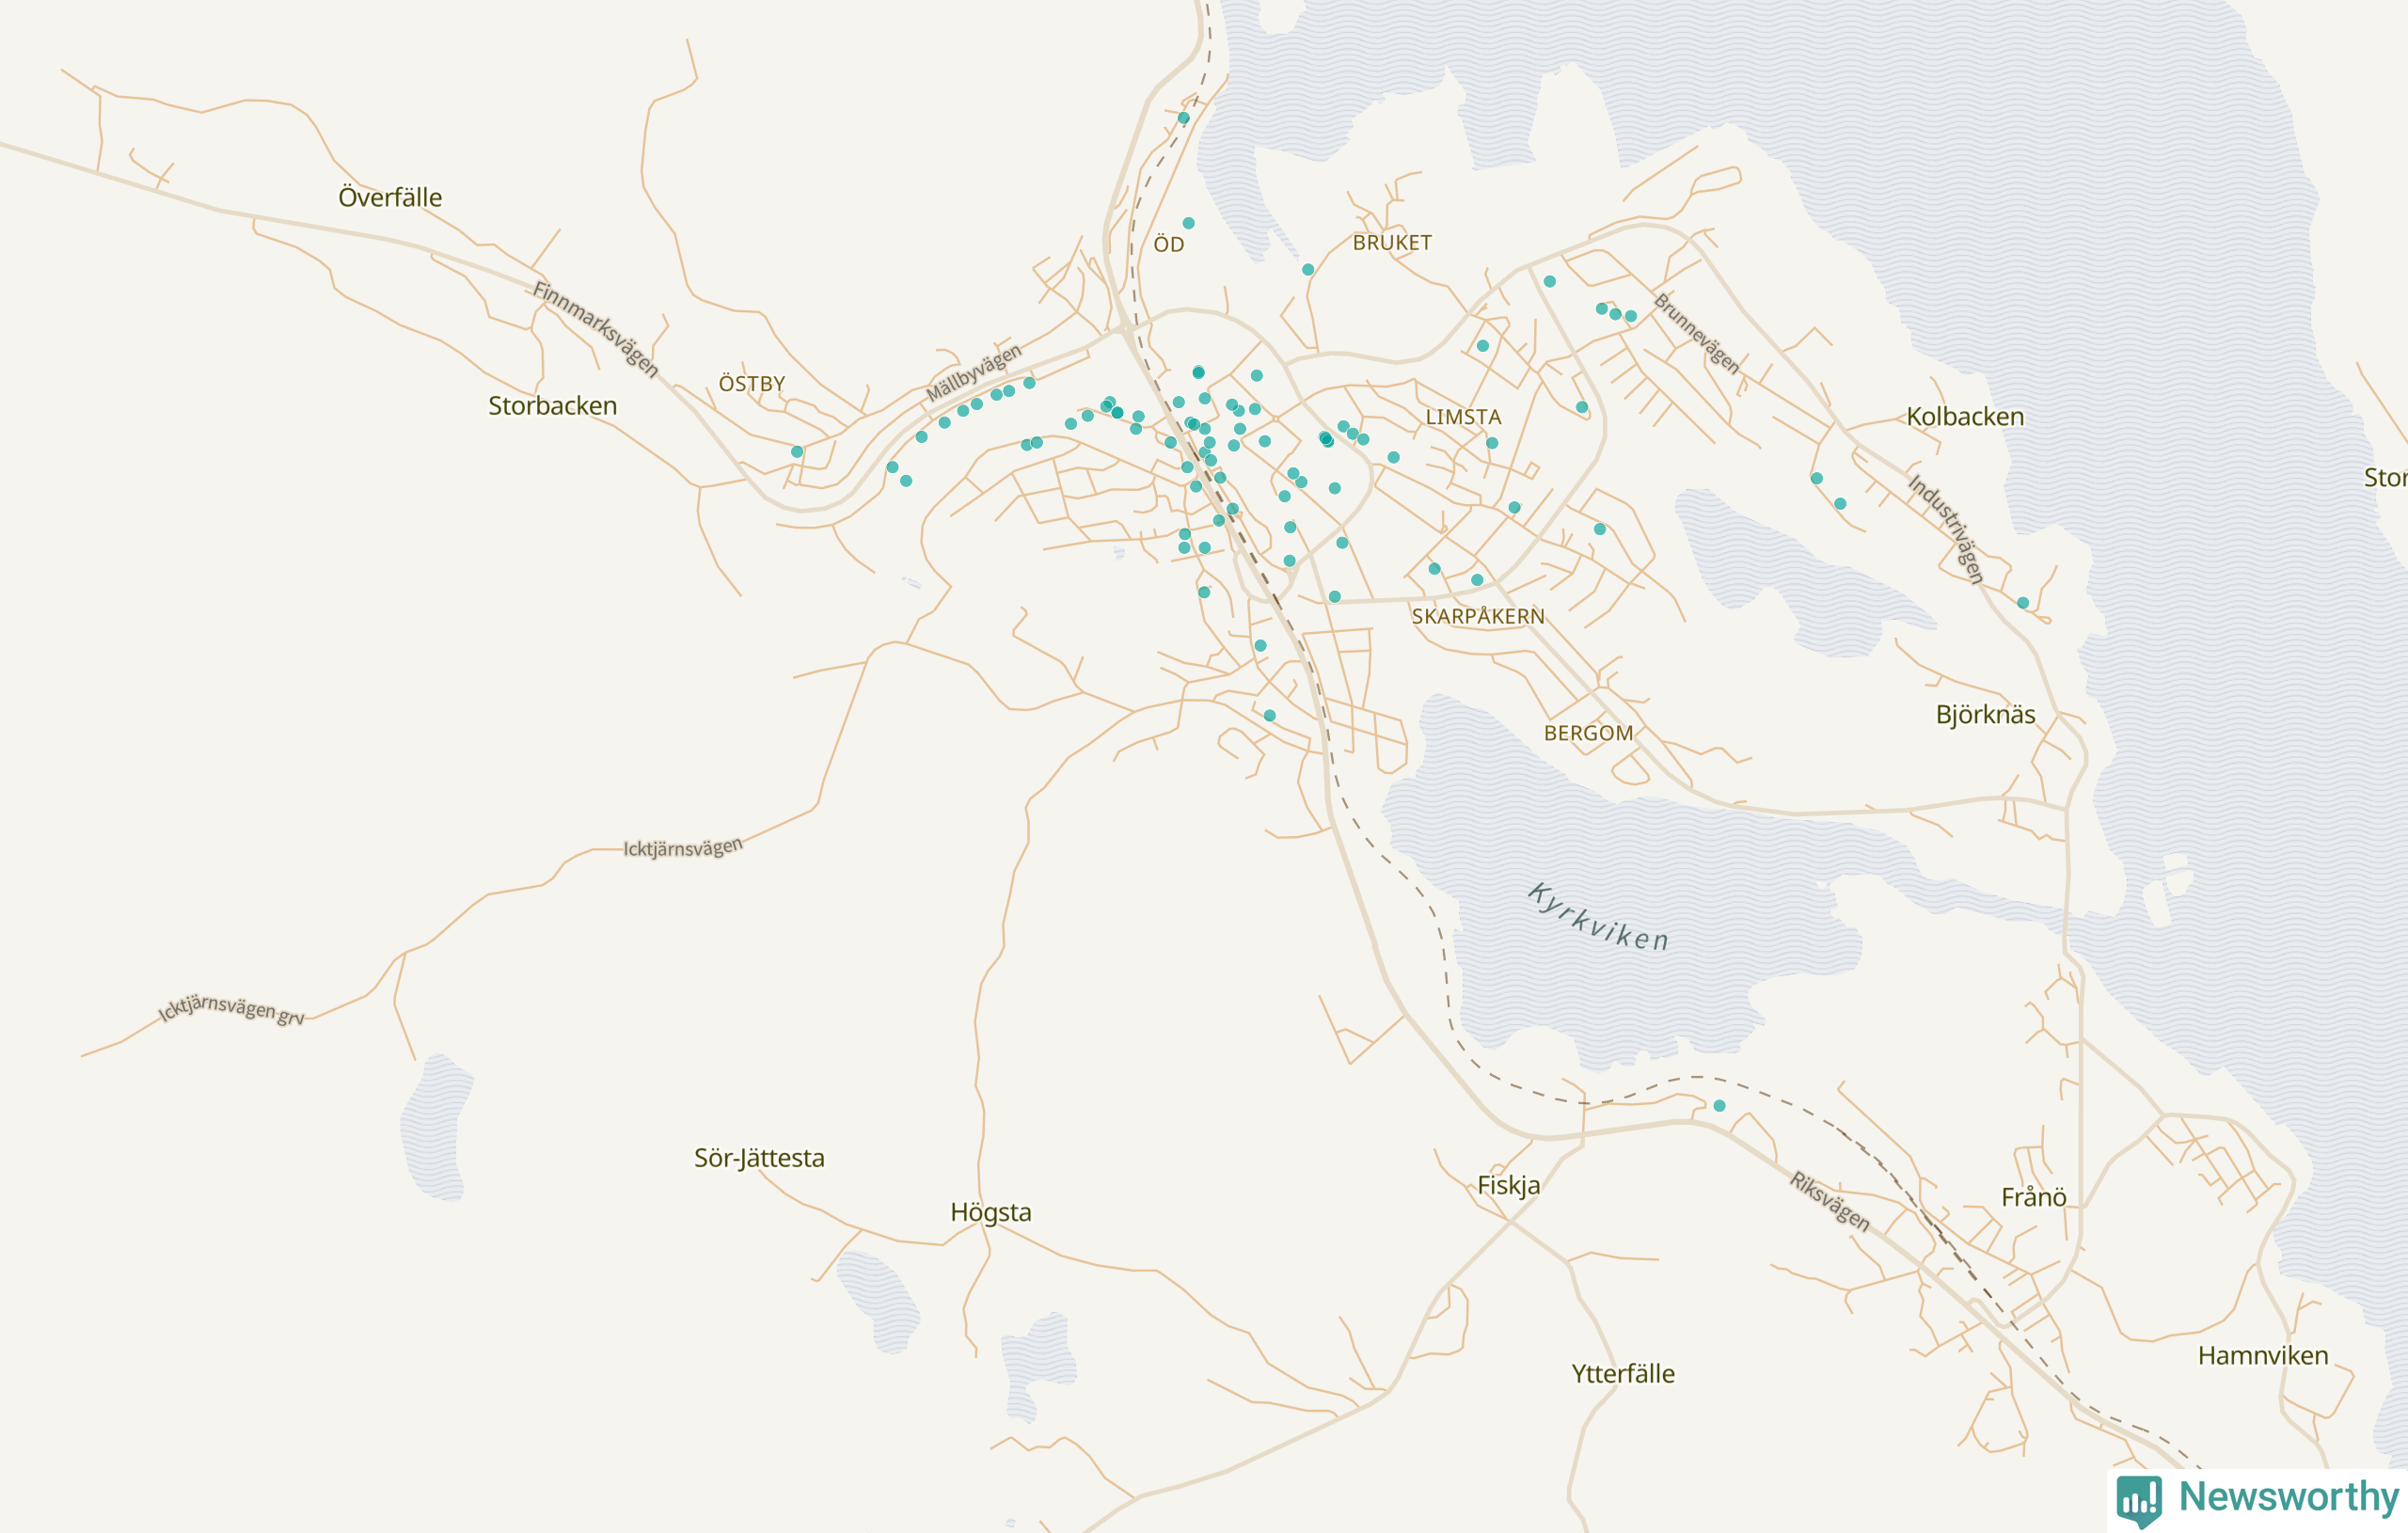Click the Kolbacken place label
Screen dimensions: 2408x1533
click(x=1965, y=416)
